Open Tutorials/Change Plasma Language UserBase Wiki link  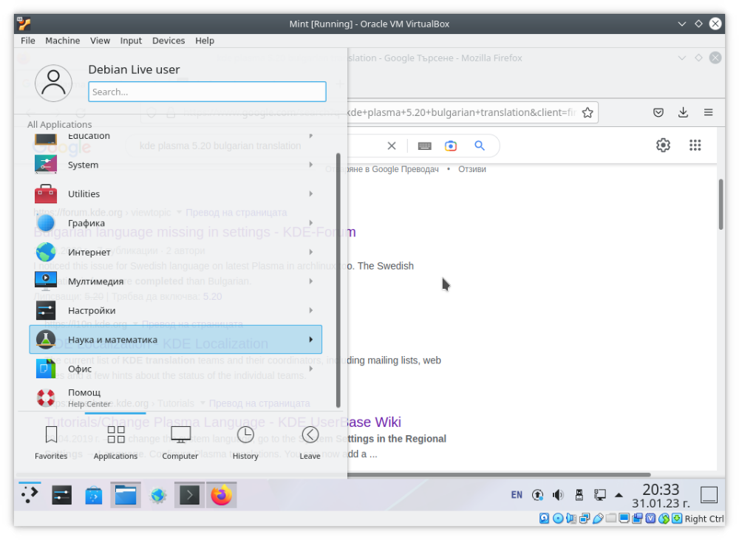point(222,422)
